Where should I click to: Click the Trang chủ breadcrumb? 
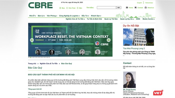click(x=32, y=63)
